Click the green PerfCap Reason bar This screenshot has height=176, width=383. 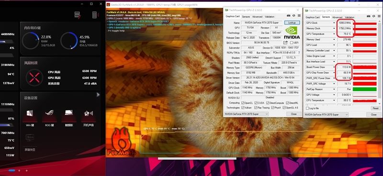365,89
